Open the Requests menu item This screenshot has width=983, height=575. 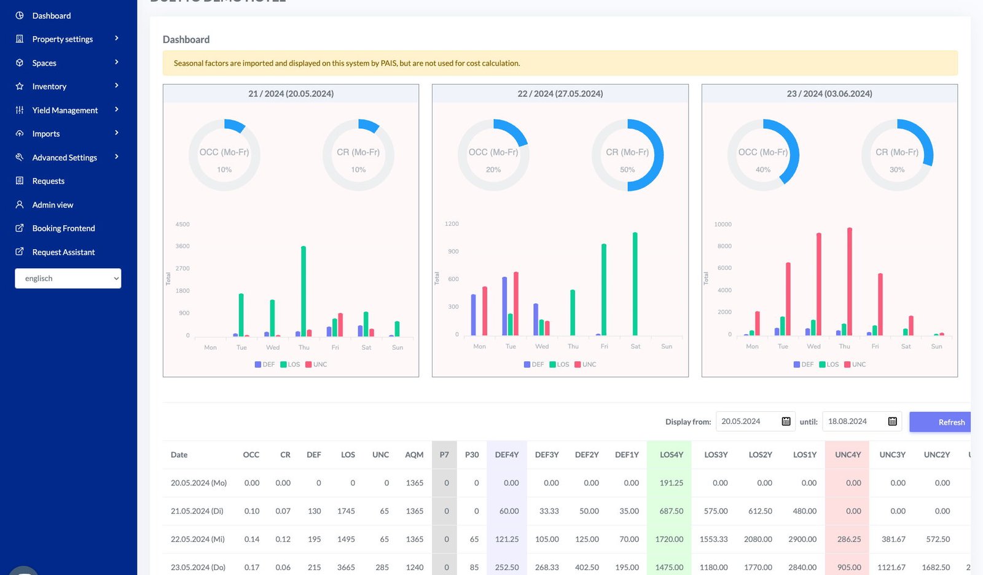click(49, 181)
